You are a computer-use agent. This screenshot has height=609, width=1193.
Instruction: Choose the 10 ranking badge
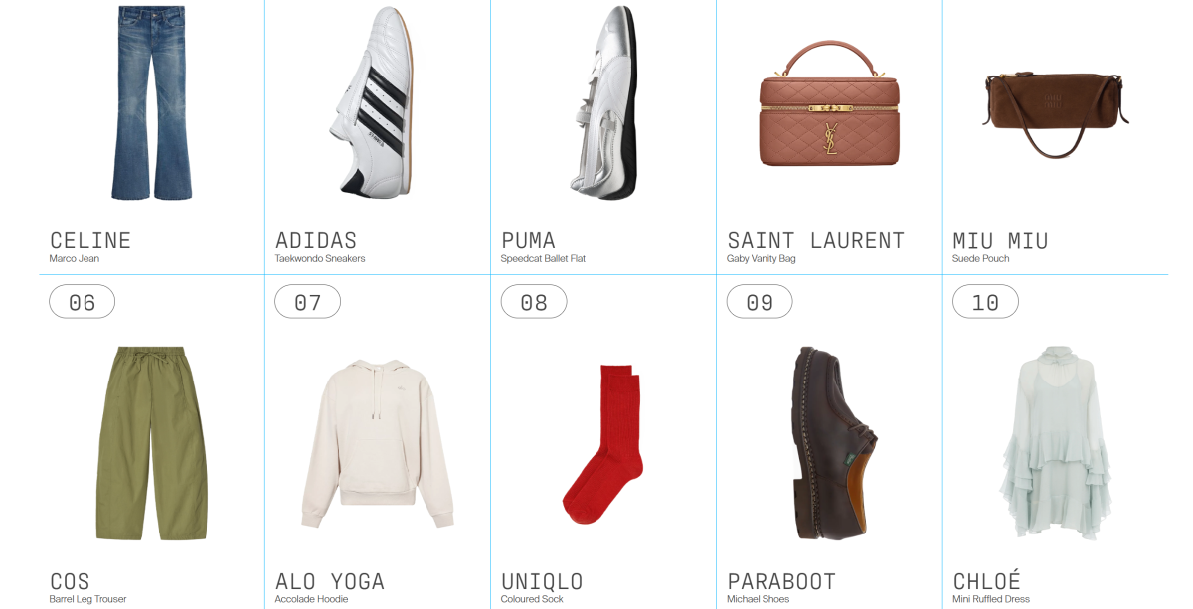(985, 302)
